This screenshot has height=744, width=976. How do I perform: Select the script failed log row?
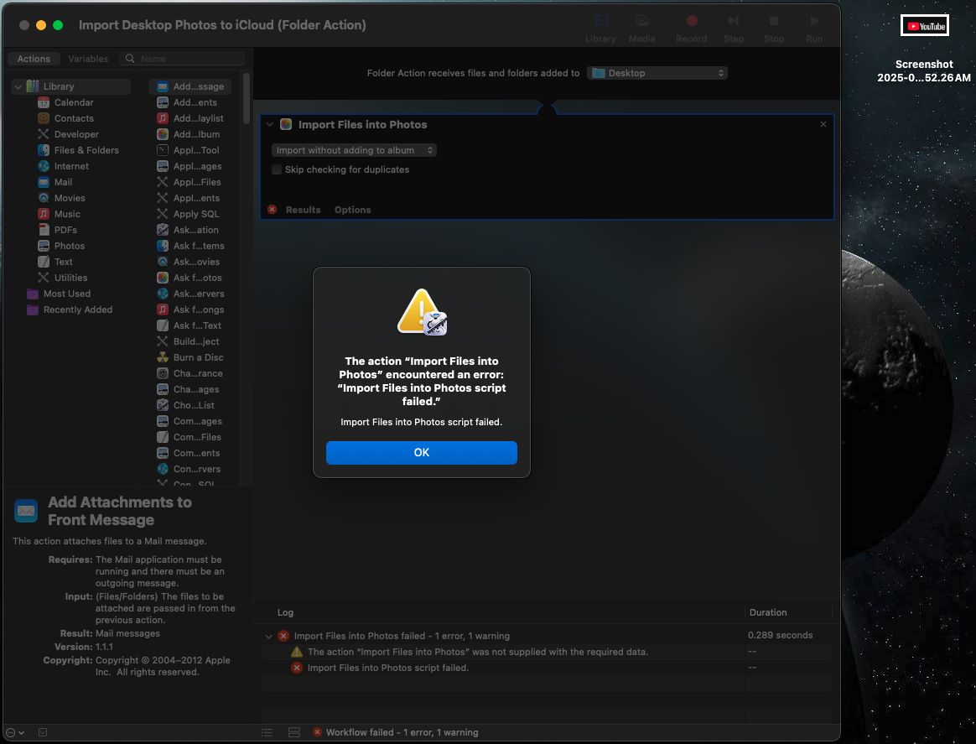click(x=547, y=668)
